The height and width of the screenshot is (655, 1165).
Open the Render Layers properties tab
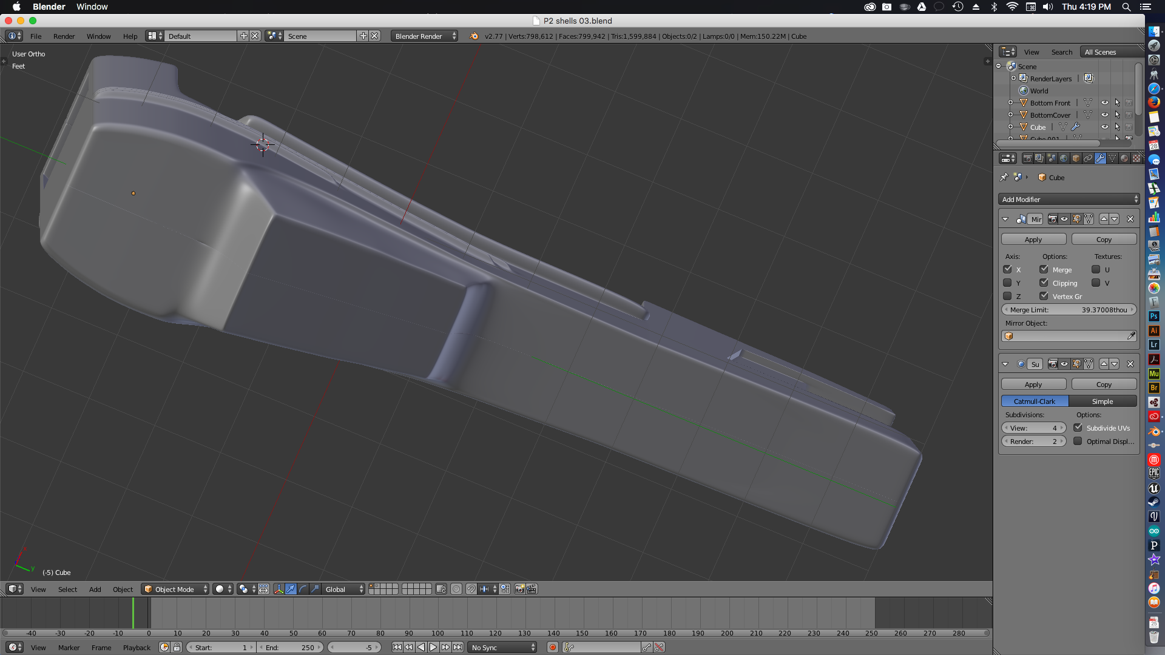click(1039, 158)
